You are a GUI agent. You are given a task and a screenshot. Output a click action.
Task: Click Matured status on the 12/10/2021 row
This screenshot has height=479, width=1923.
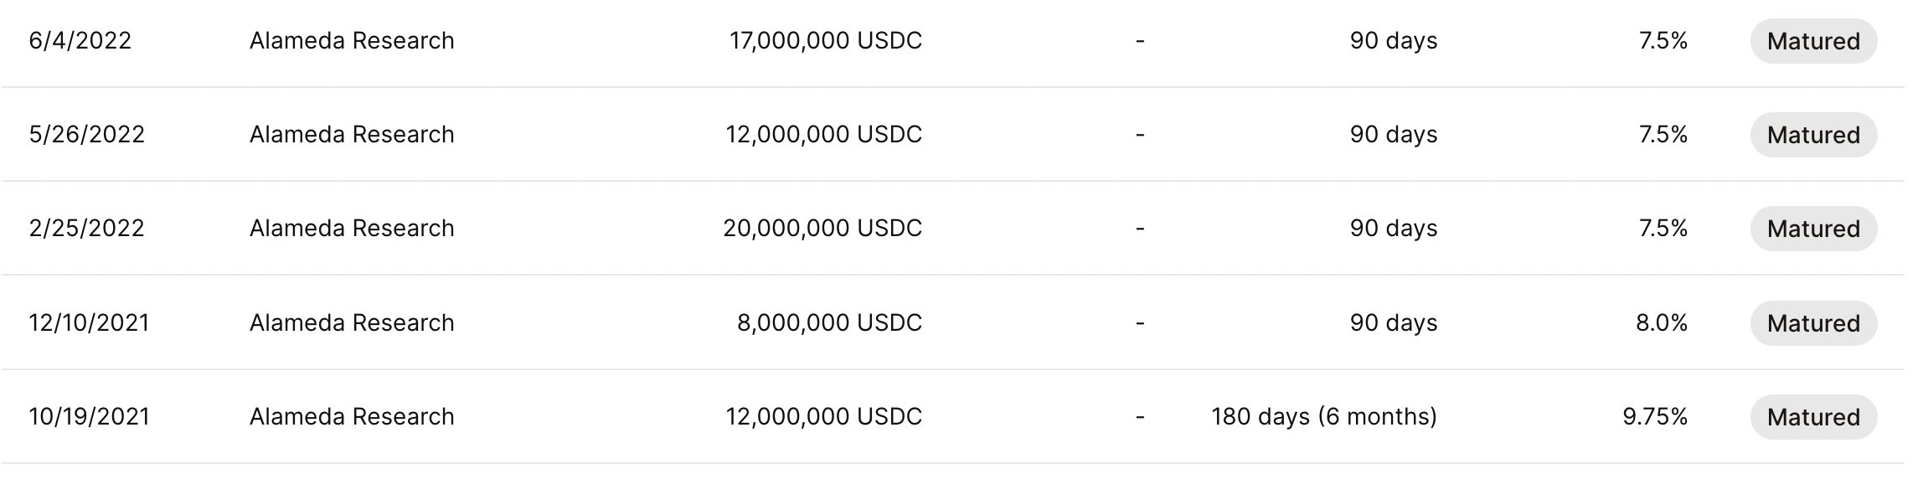tap(1812, 323)
